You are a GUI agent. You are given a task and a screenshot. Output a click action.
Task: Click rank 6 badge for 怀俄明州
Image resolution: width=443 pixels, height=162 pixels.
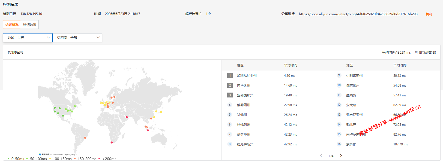(230, 124)
